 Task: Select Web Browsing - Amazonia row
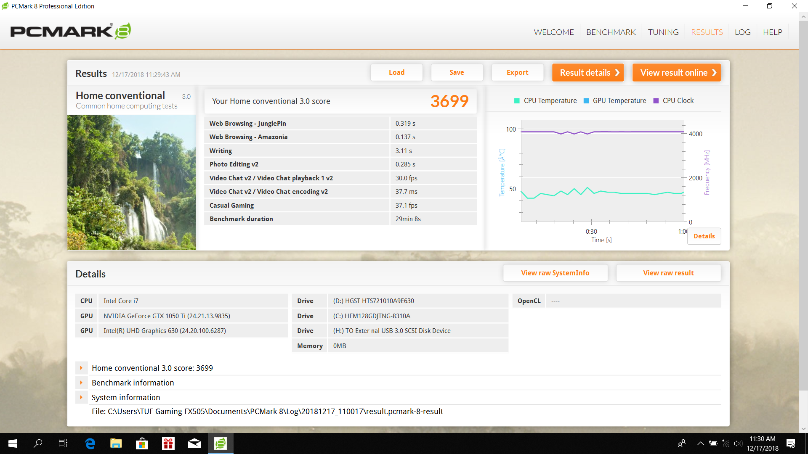[340, 137]
